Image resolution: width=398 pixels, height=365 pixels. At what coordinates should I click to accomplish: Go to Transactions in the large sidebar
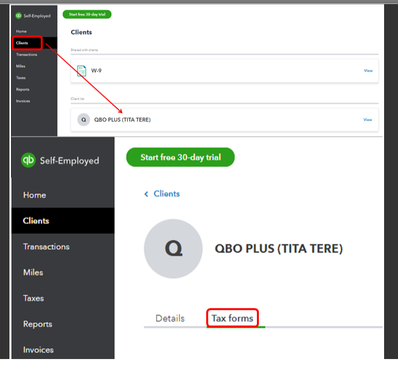(x=46, y=246)
